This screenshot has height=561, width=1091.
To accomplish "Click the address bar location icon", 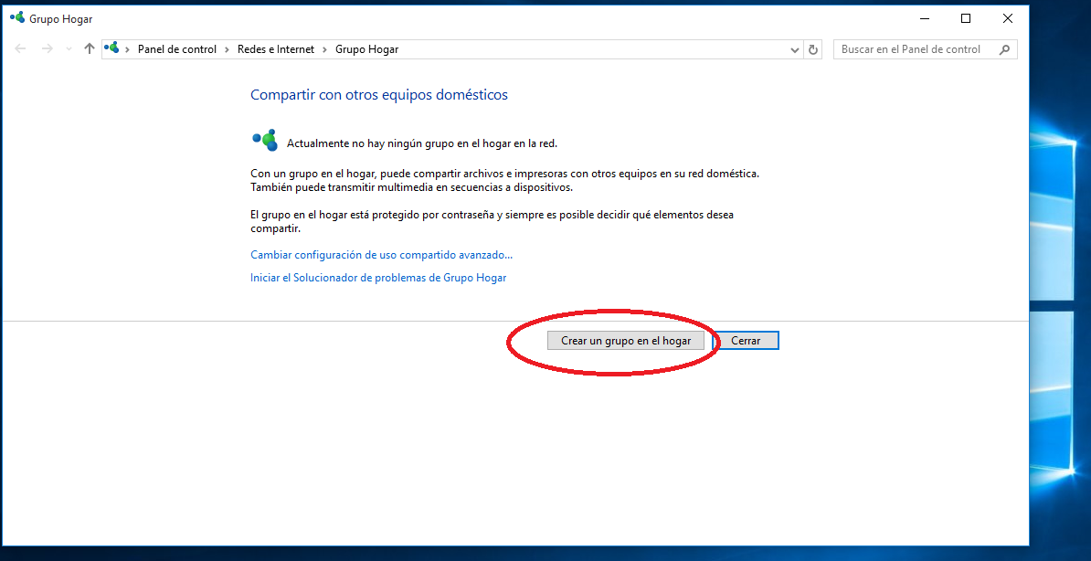I will 112,49.
